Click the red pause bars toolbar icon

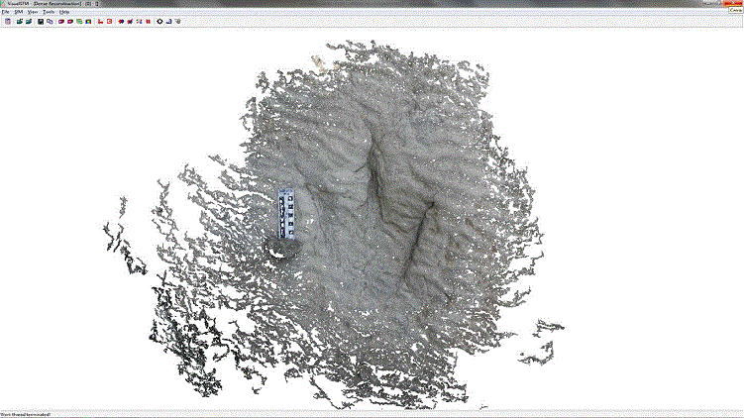coord(148,21)
